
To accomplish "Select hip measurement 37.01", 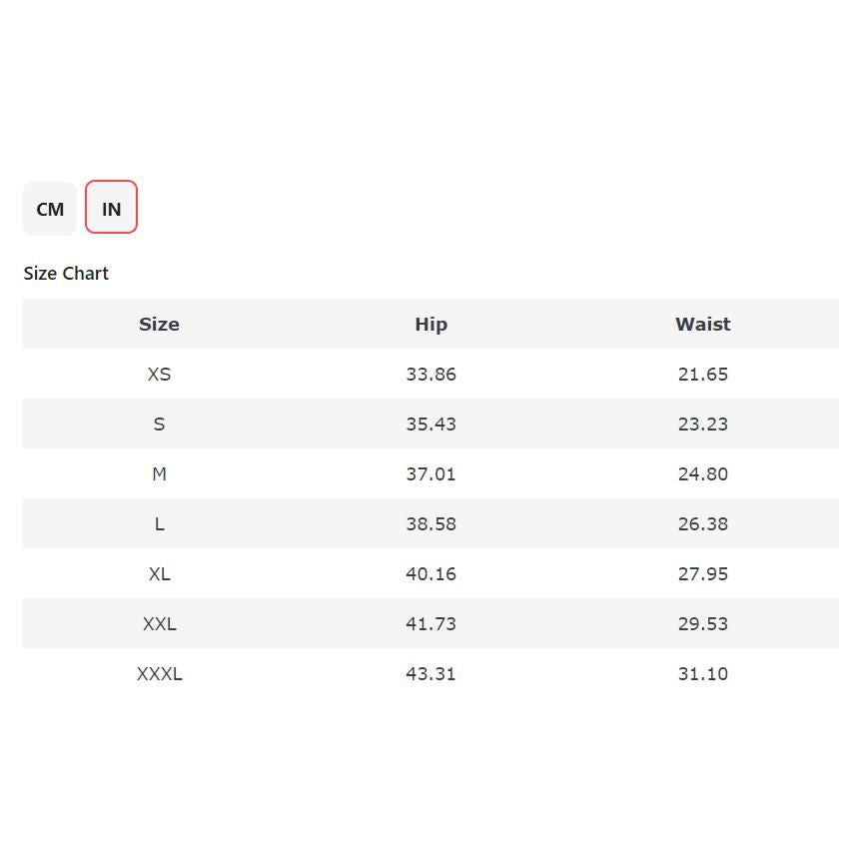I will [x=431, y=474].
